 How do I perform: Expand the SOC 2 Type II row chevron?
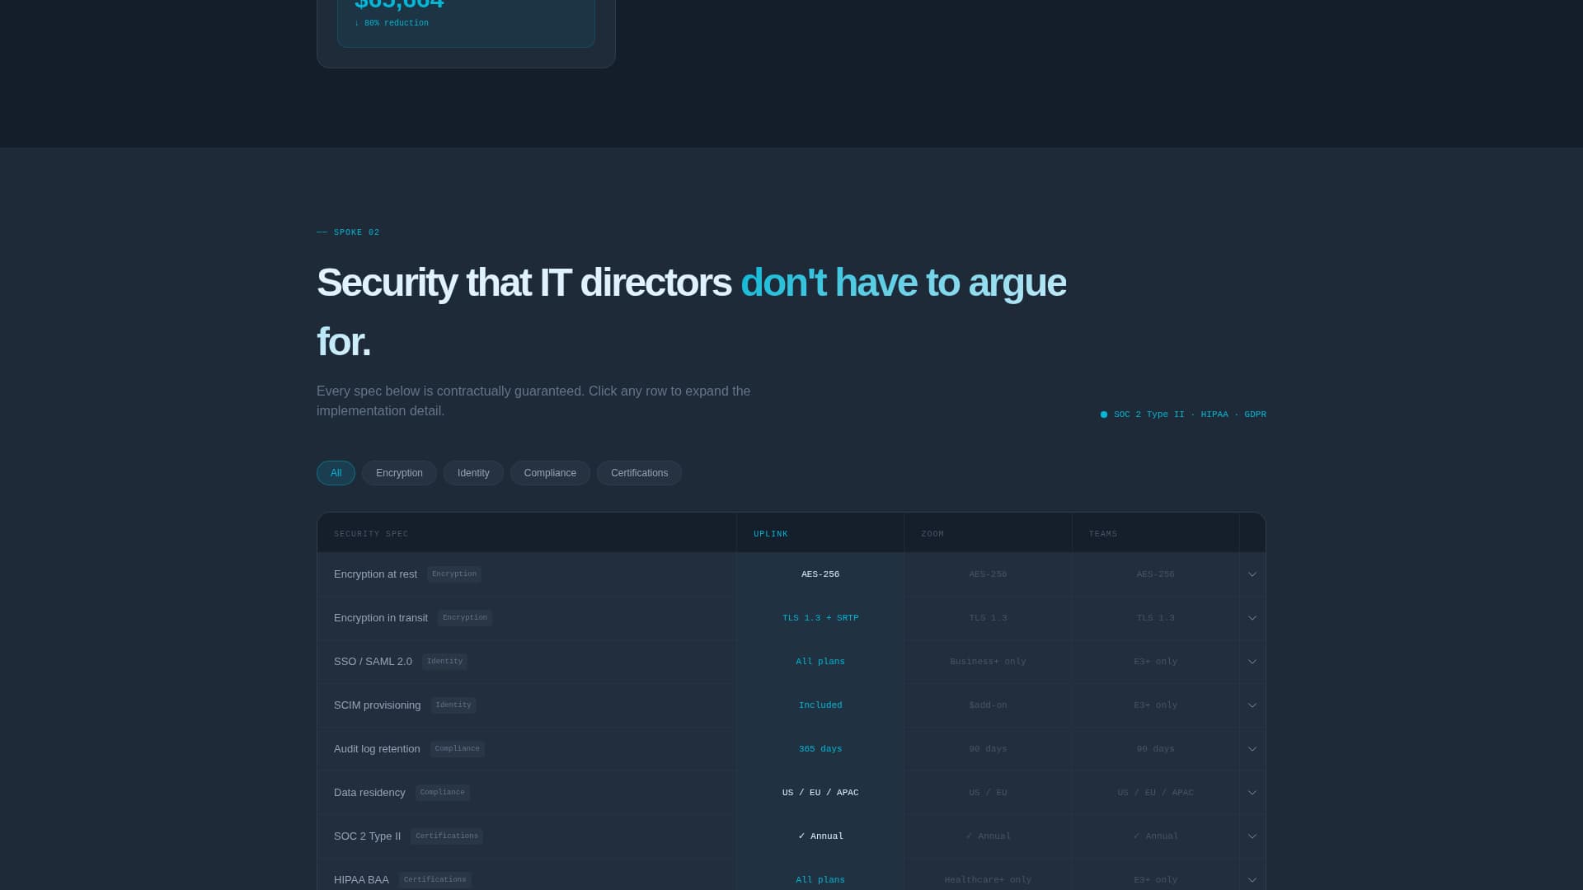[x=1252, y=836]
